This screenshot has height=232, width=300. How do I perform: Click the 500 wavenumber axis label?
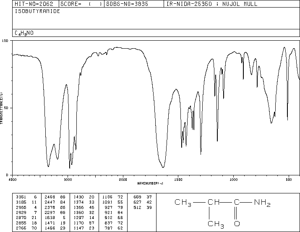289,180
